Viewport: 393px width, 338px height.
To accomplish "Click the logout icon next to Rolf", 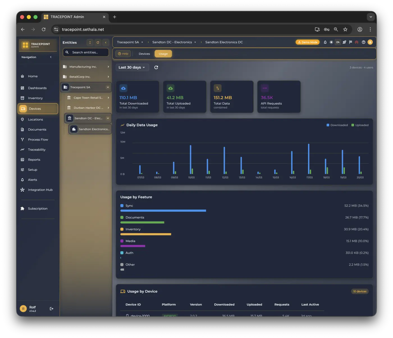I will [x=51, y=309].
